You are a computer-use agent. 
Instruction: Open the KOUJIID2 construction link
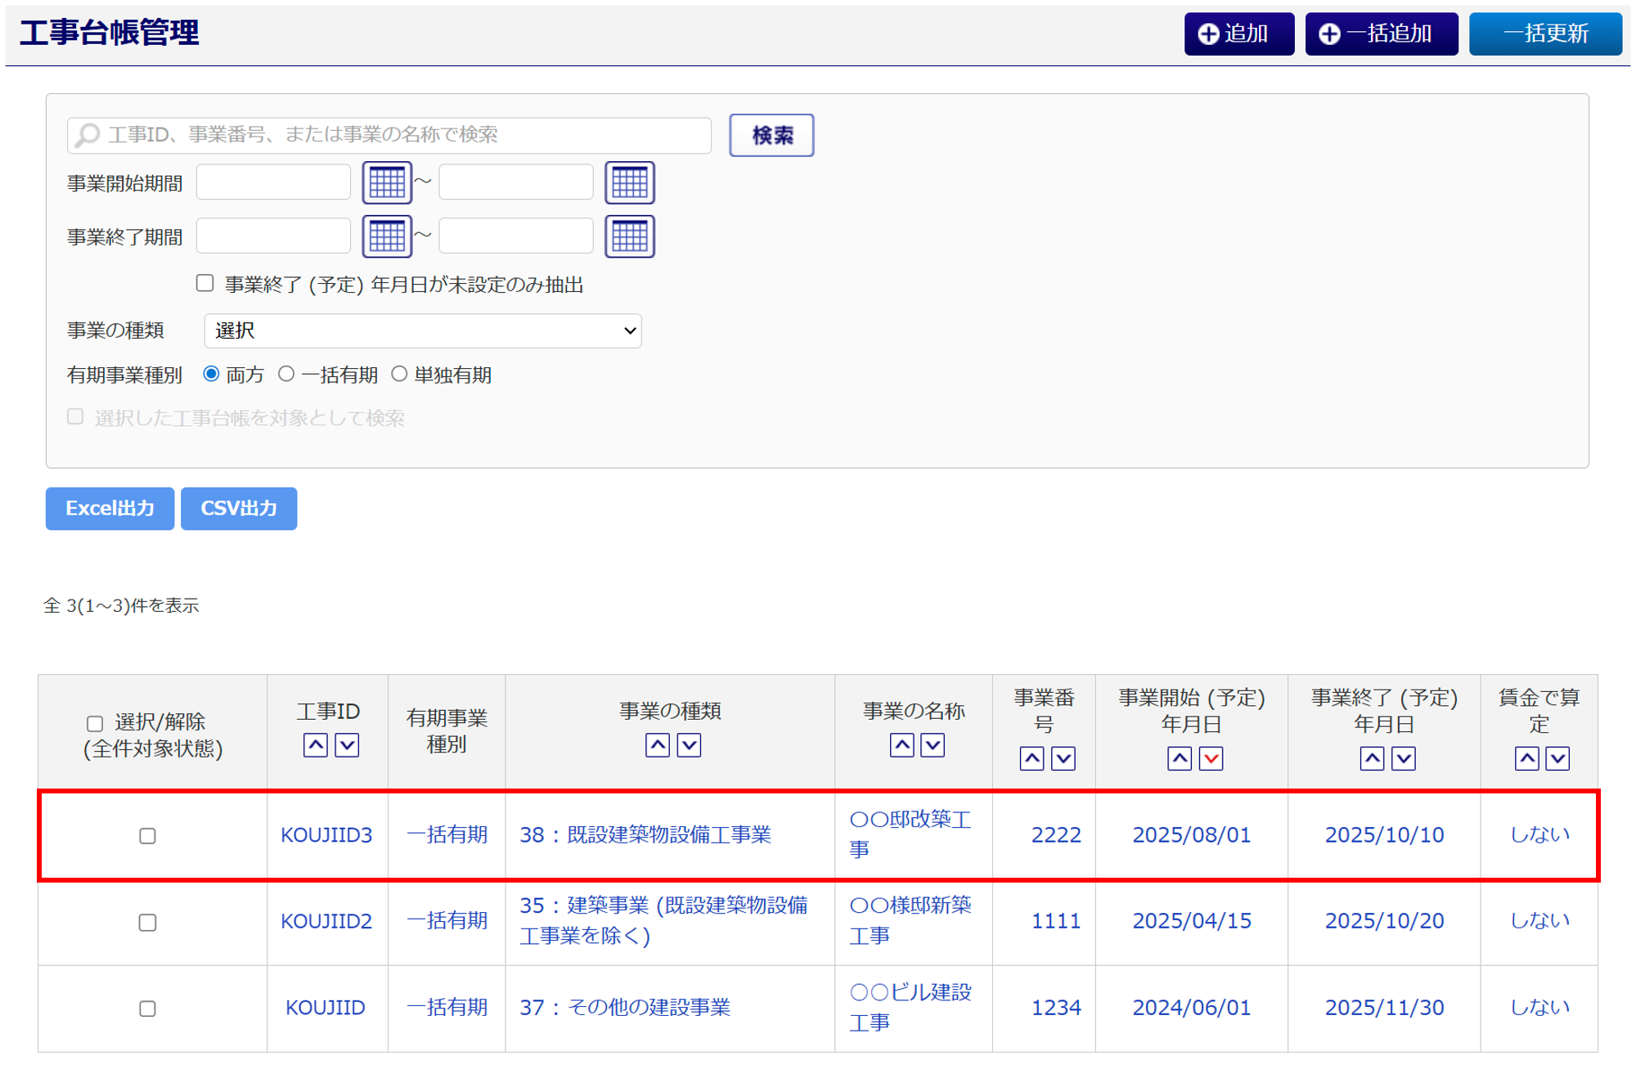(x=326, y=921)
